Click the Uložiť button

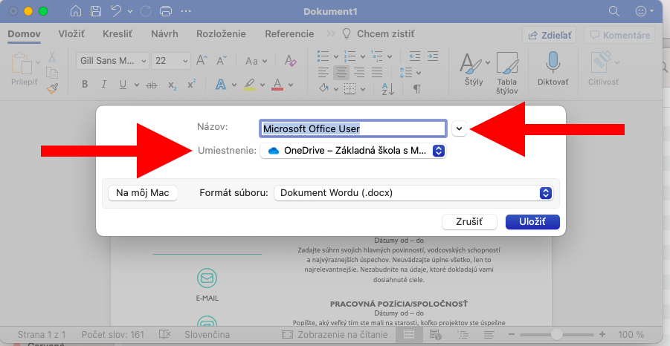tap(532, 222)
